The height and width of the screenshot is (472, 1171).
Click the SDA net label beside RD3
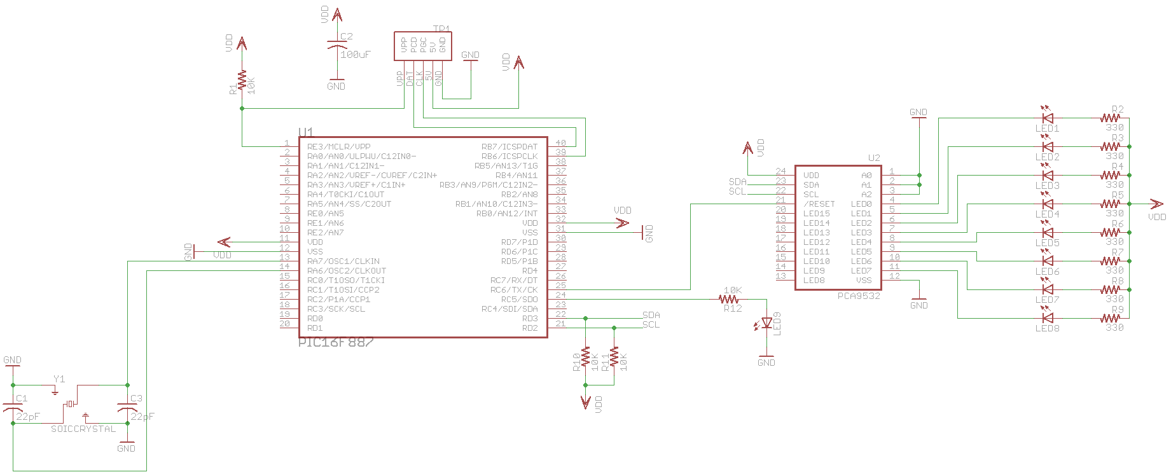(651, 315)
